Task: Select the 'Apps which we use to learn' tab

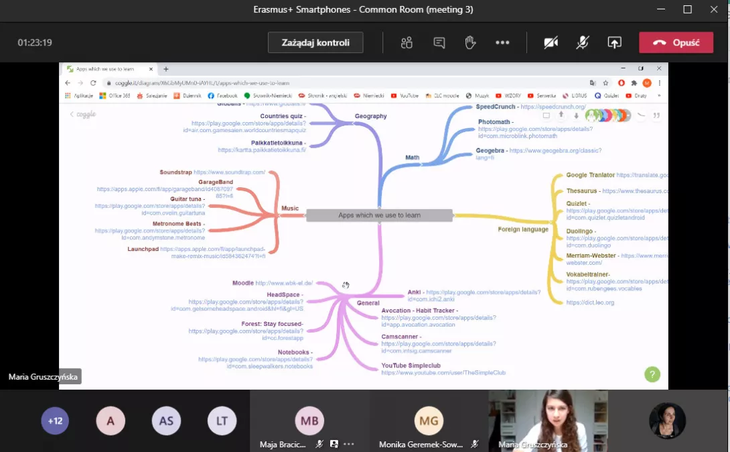Action: point(107,69)
